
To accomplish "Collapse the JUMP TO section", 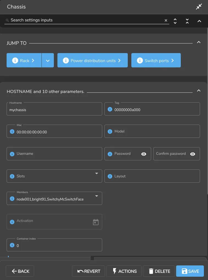I will (x=199, y=42).
